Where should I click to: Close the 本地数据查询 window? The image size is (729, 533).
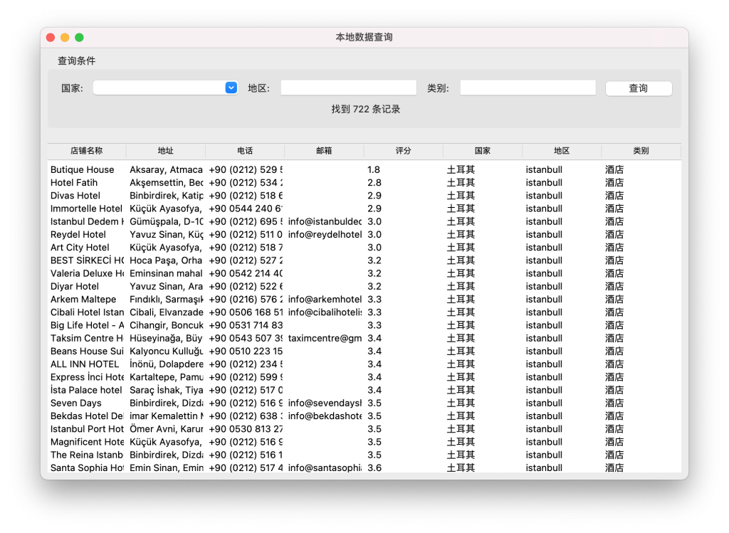click(x=51, y=38)
